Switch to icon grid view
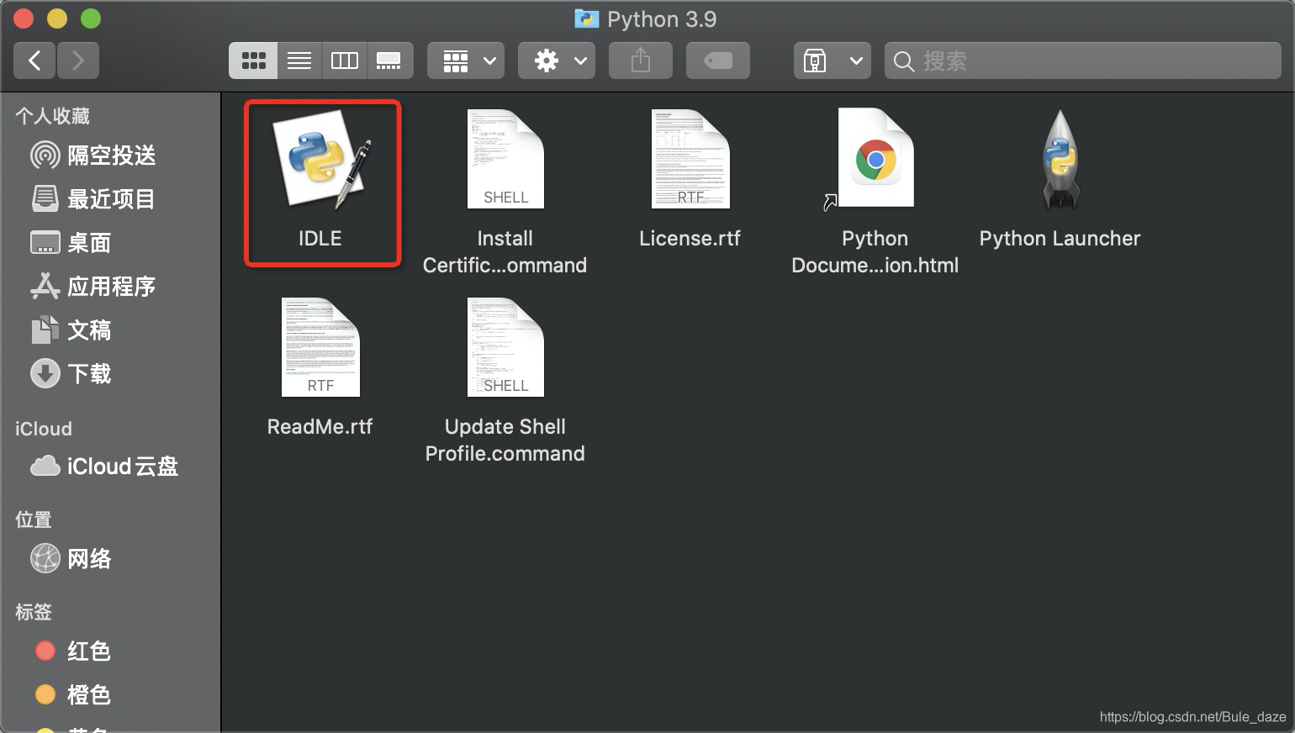 [253, 61]
